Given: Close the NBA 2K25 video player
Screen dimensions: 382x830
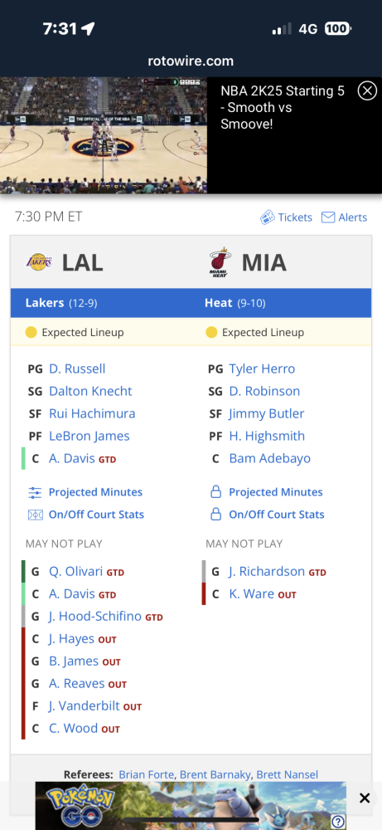Looking at the screenshot, I should (x=367, y=91).
